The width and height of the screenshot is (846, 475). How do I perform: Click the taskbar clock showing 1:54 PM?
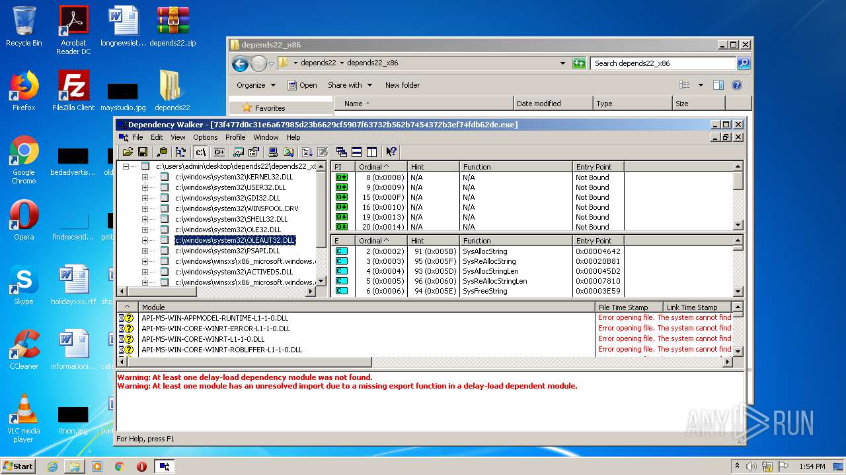[812, 466]
